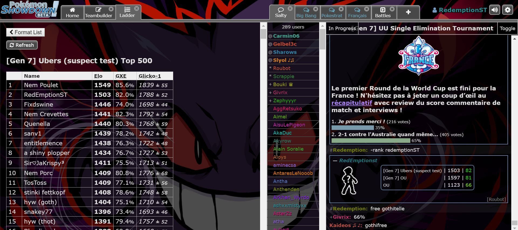Click the ladder panel scrollbar up arrow
The image size is (518, 230).
click(263, 26)
